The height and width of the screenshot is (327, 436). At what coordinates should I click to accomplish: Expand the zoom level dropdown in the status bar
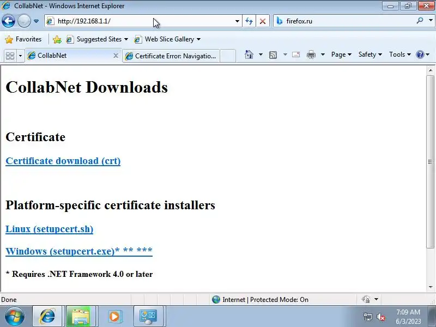pyautogui.click(x=376, y=299)
